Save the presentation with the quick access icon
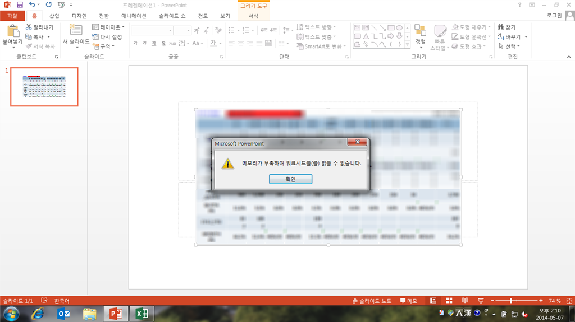This screenshot has width=575, height=322. pyautogui.click(x=20, y=5)
